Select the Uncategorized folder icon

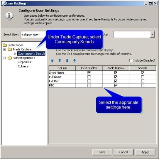[x=10, y=58]
